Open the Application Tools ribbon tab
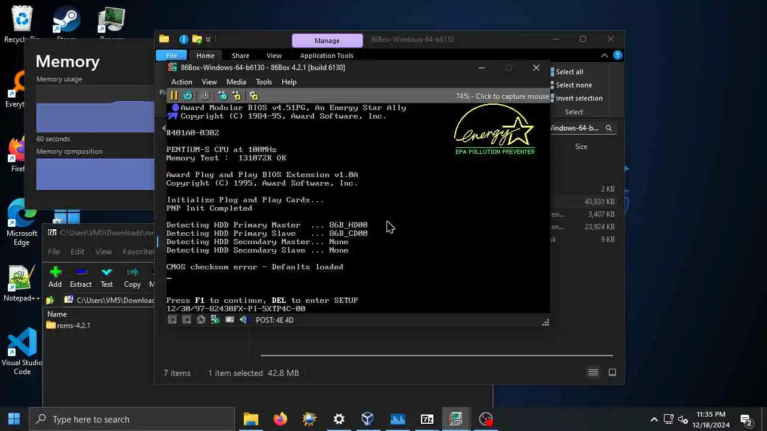 click(x=327, y=56)
